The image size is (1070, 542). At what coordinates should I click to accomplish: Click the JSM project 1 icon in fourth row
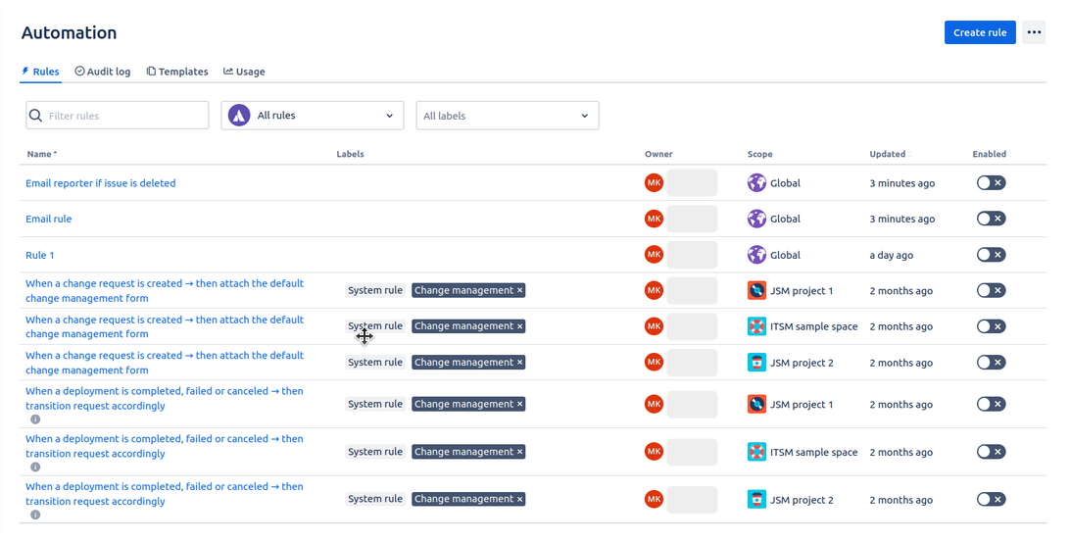[756, 291]
